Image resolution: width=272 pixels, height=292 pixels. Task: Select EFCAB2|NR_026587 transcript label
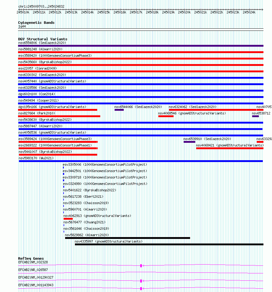[x=33, y=270]
